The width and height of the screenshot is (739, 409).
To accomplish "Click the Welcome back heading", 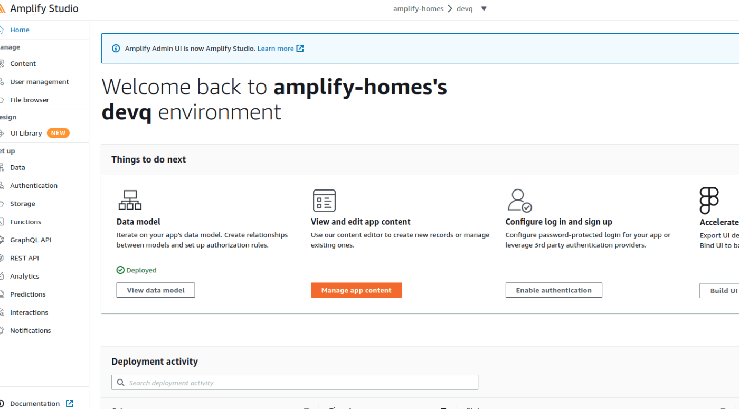I will (x=274, y=100).
